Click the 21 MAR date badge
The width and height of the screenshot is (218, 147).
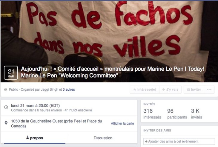point(11,72)
